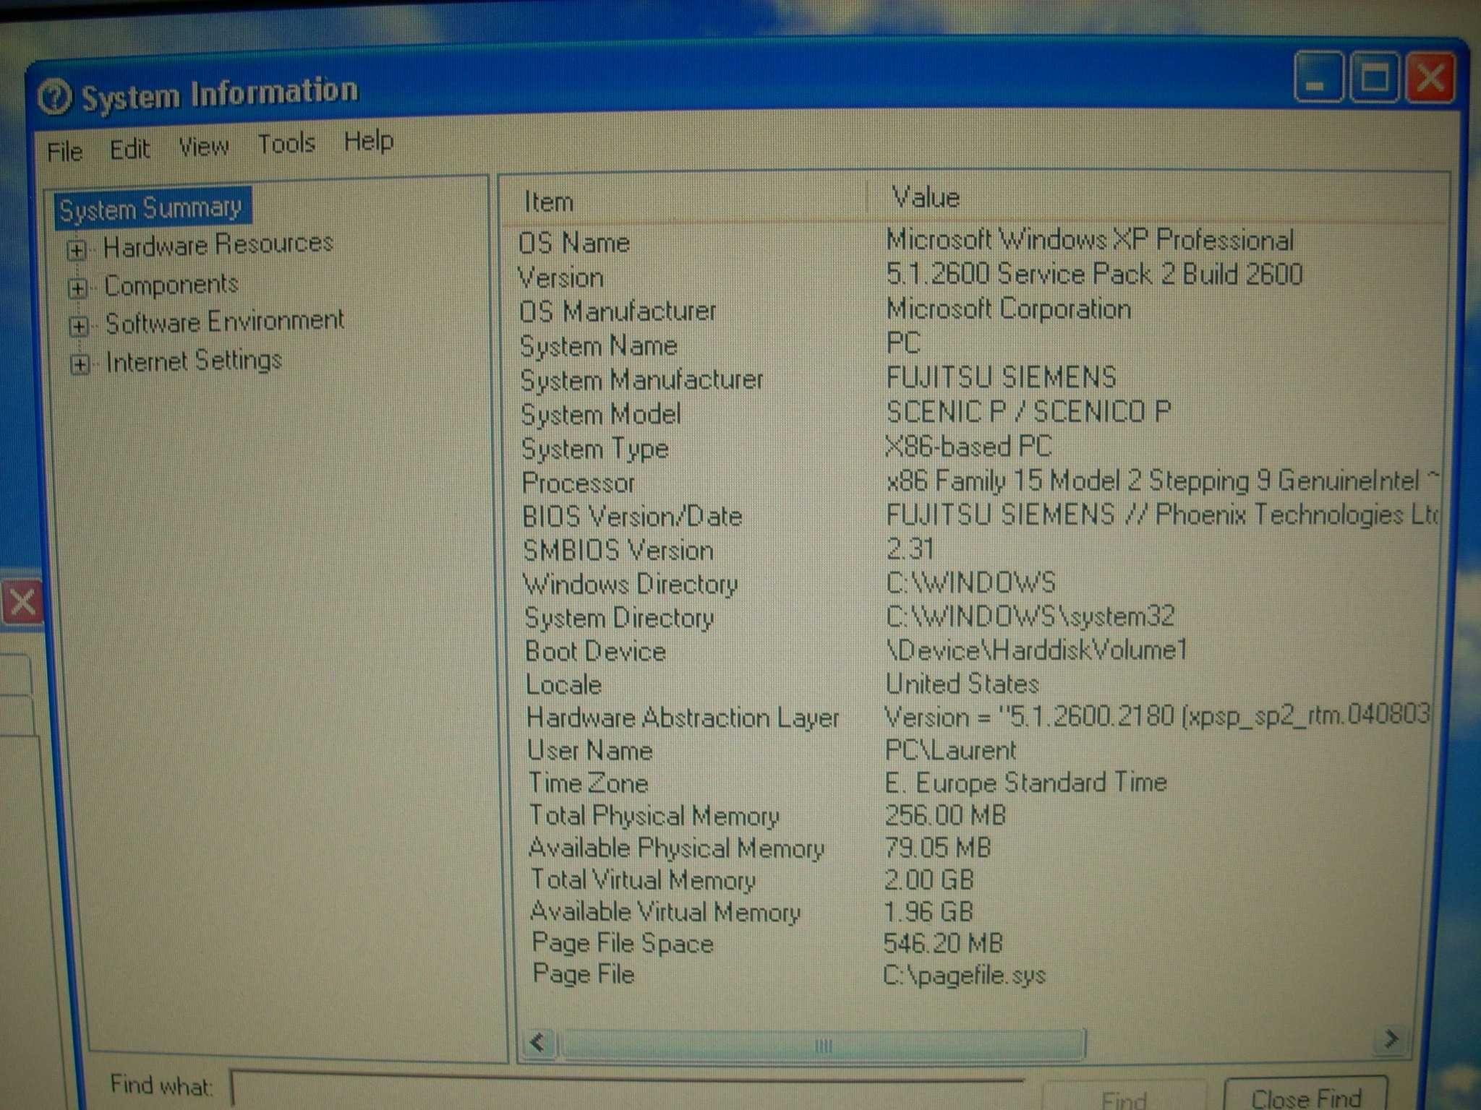Screen dimensions: 1481x1110
Task: Click the Value column header
Action: point(1156,197)
